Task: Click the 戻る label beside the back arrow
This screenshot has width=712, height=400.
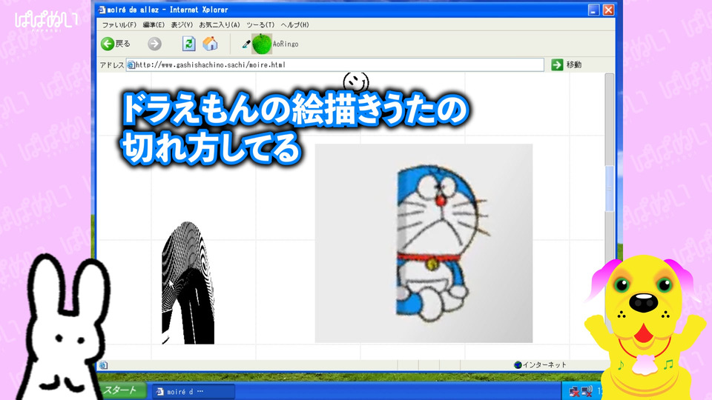Action: (123, 44)
